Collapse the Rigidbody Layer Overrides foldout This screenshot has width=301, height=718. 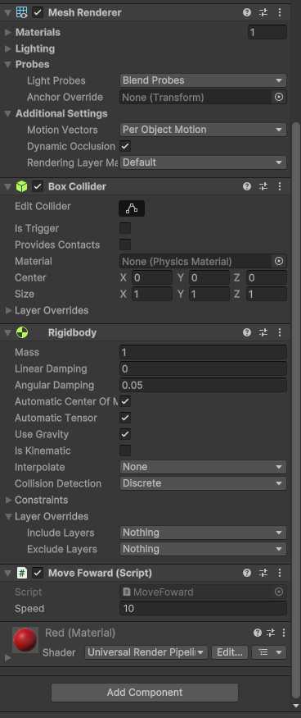8,516
